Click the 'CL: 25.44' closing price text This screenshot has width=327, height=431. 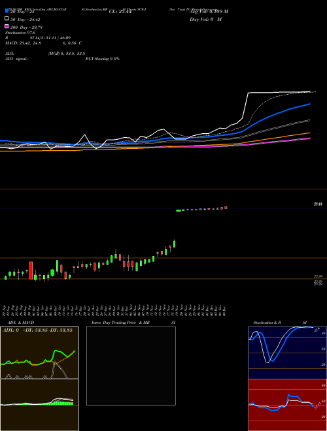tap(120, 12)
